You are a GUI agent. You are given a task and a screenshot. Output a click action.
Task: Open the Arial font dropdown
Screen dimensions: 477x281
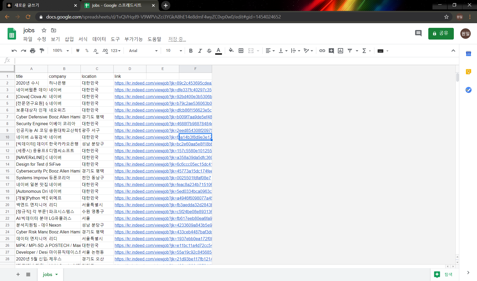[143, 51]
